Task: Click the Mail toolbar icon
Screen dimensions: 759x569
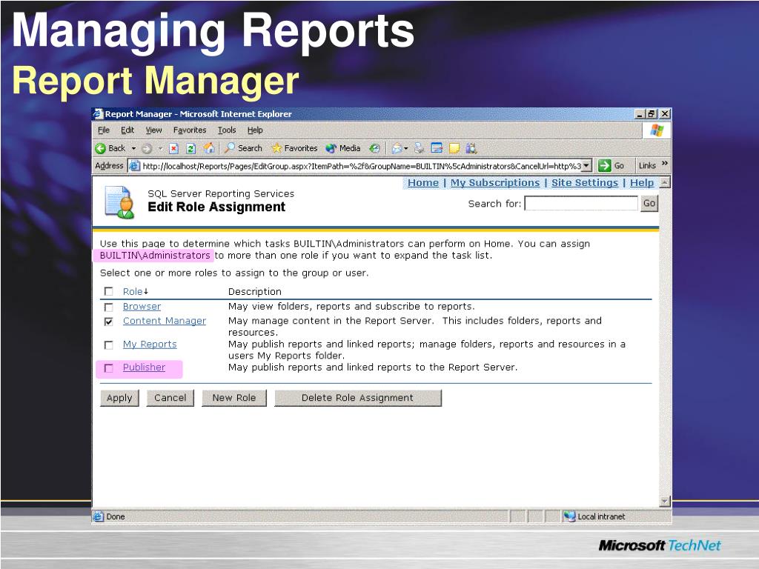Action: click(397, 148)
